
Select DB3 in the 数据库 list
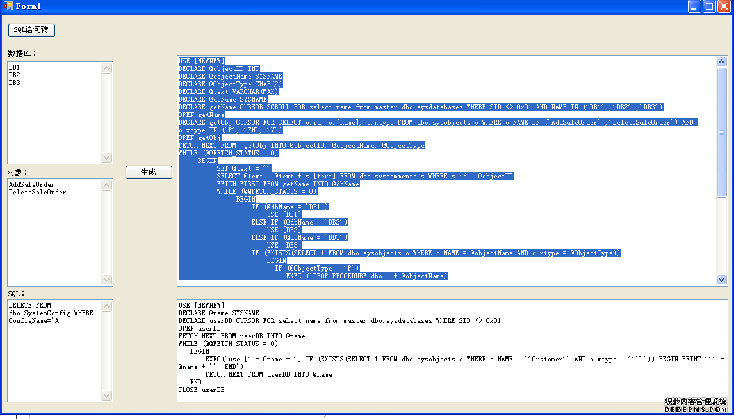coord(14,83)
